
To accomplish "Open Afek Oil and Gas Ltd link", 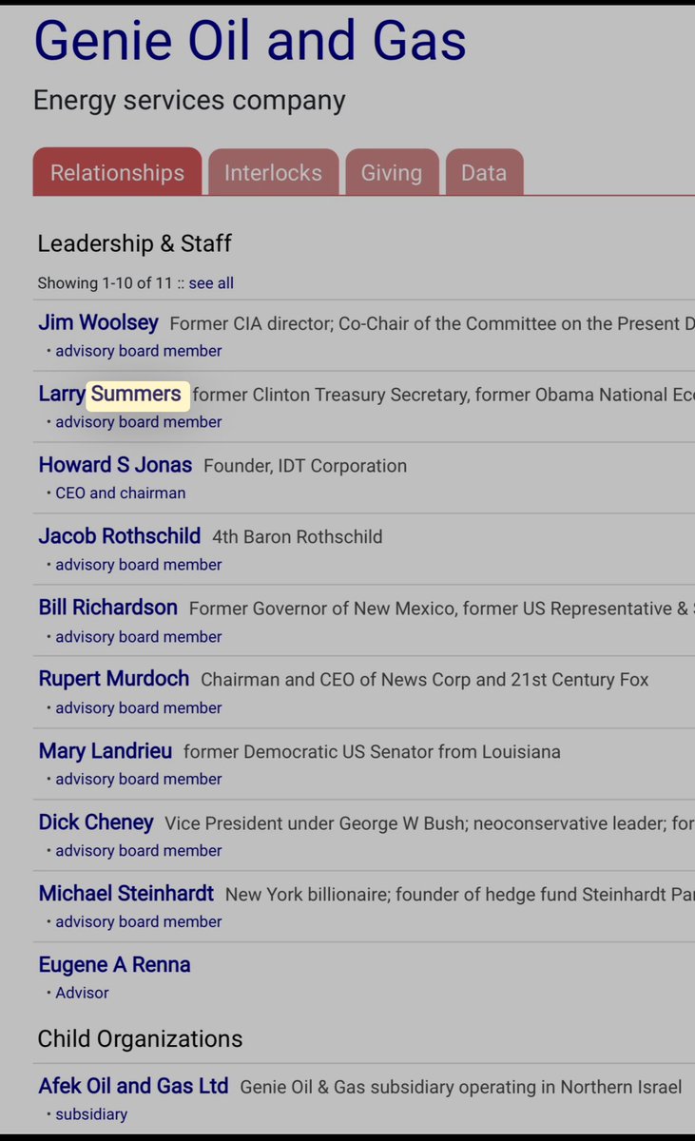I will [x=133, y=1086].
